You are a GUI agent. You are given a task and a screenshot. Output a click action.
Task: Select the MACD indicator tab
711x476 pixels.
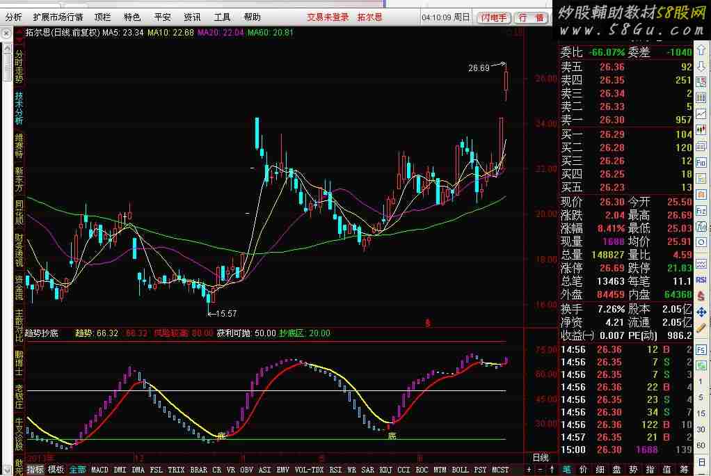[x=99, y=470]
